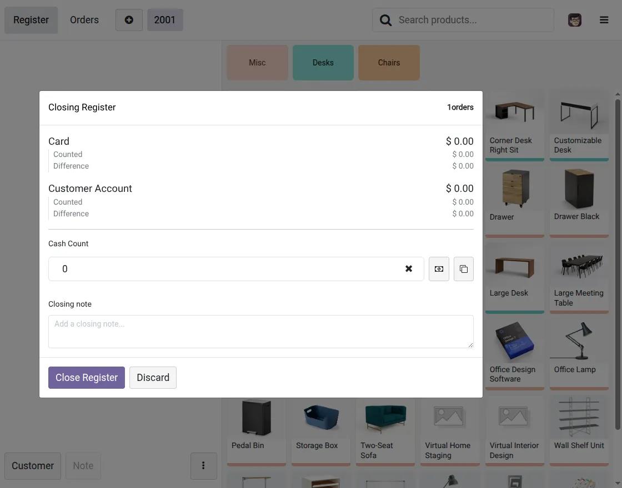Select Large Meeting Table product
Image resolution: width=622 pixels, height=488 pixels.
tap(579, 278)
